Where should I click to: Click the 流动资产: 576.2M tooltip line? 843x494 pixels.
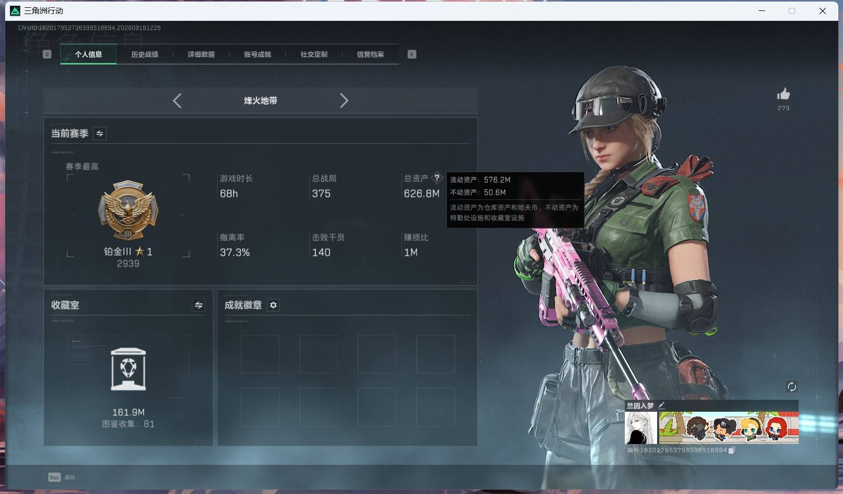480,180
